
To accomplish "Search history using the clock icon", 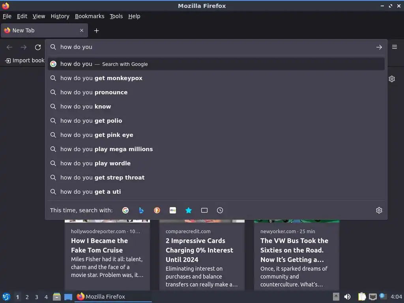I will (220, 210).
